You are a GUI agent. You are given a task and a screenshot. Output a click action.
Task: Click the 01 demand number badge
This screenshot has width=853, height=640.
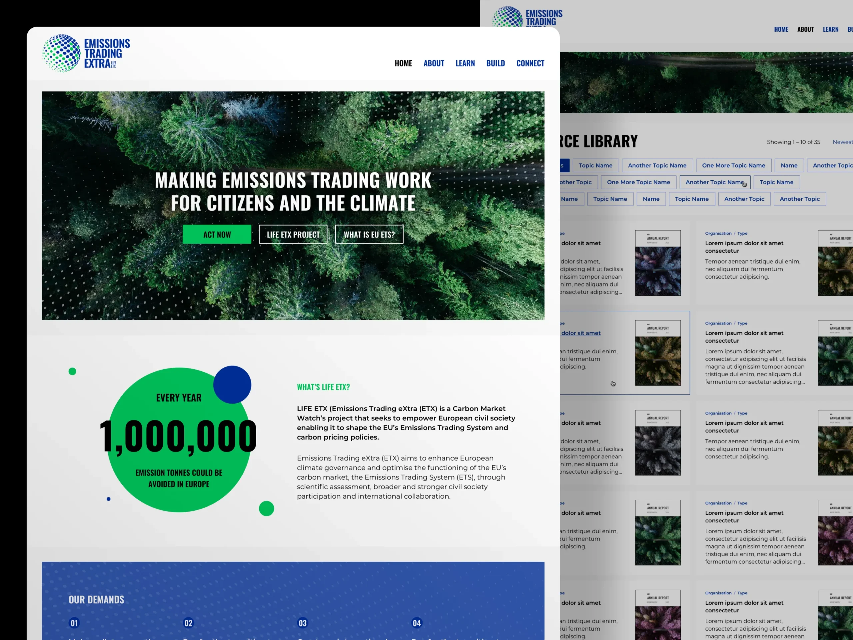pos(74,623)
